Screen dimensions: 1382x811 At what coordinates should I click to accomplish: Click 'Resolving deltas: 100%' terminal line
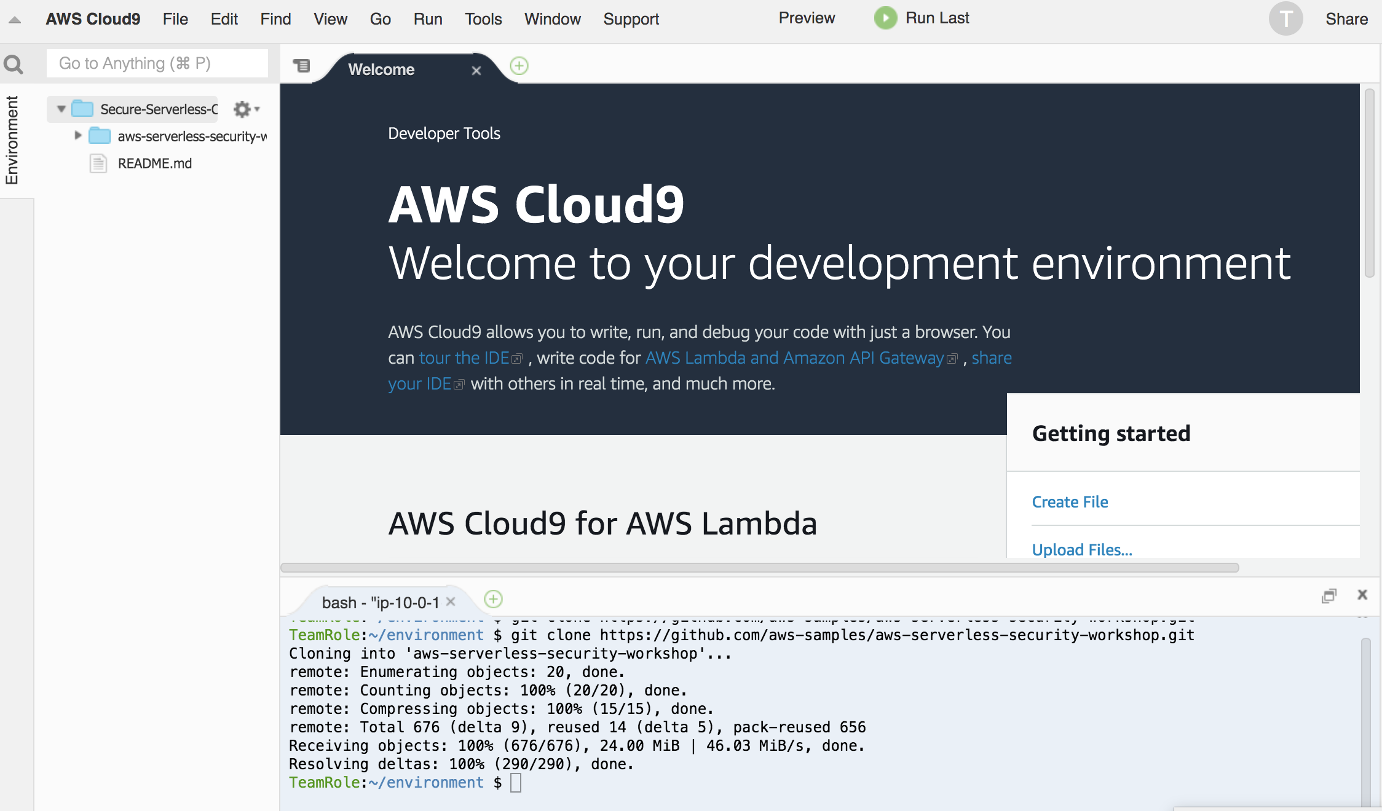[x=461, y=764]
